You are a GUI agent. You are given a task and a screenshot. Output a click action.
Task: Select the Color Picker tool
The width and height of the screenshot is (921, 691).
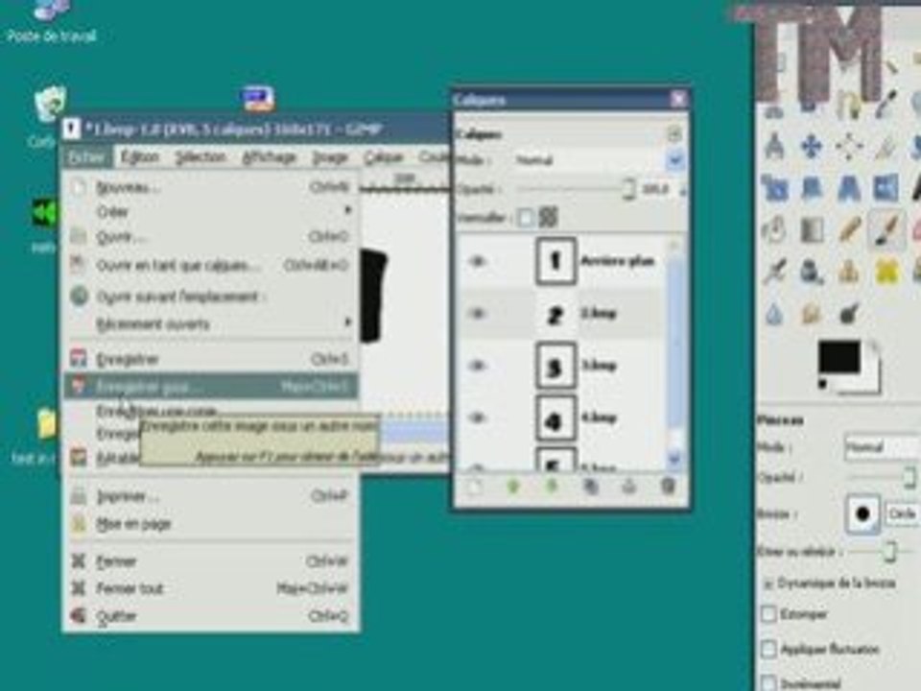[x=886, y=106]
